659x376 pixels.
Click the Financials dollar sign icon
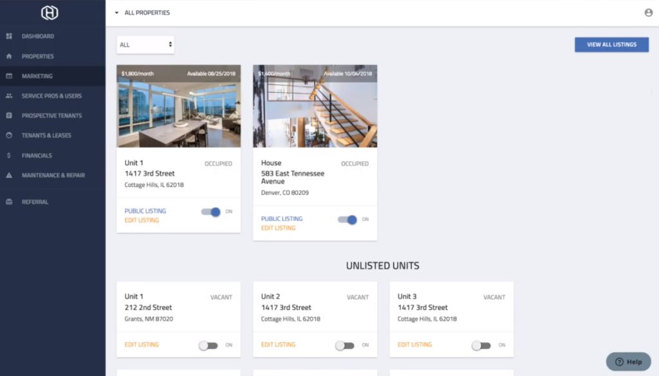(x=9, y=156)
